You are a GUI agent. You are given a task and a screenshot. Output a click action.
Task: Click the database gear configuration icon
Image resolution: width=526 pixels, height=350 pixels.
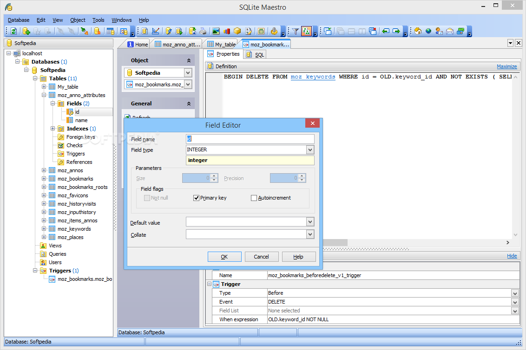[x=97, y=31]
